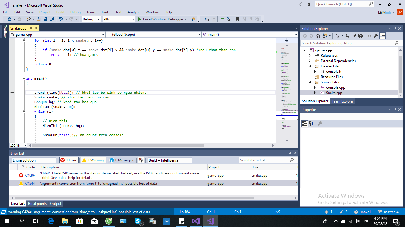Open the Debug configuration dropdown
405x227 pixels.
92,19
